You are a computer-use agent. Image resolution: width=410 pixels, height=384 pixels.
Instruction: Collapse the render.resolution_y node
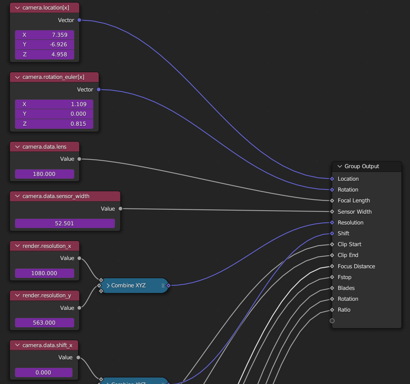(17, 296)
